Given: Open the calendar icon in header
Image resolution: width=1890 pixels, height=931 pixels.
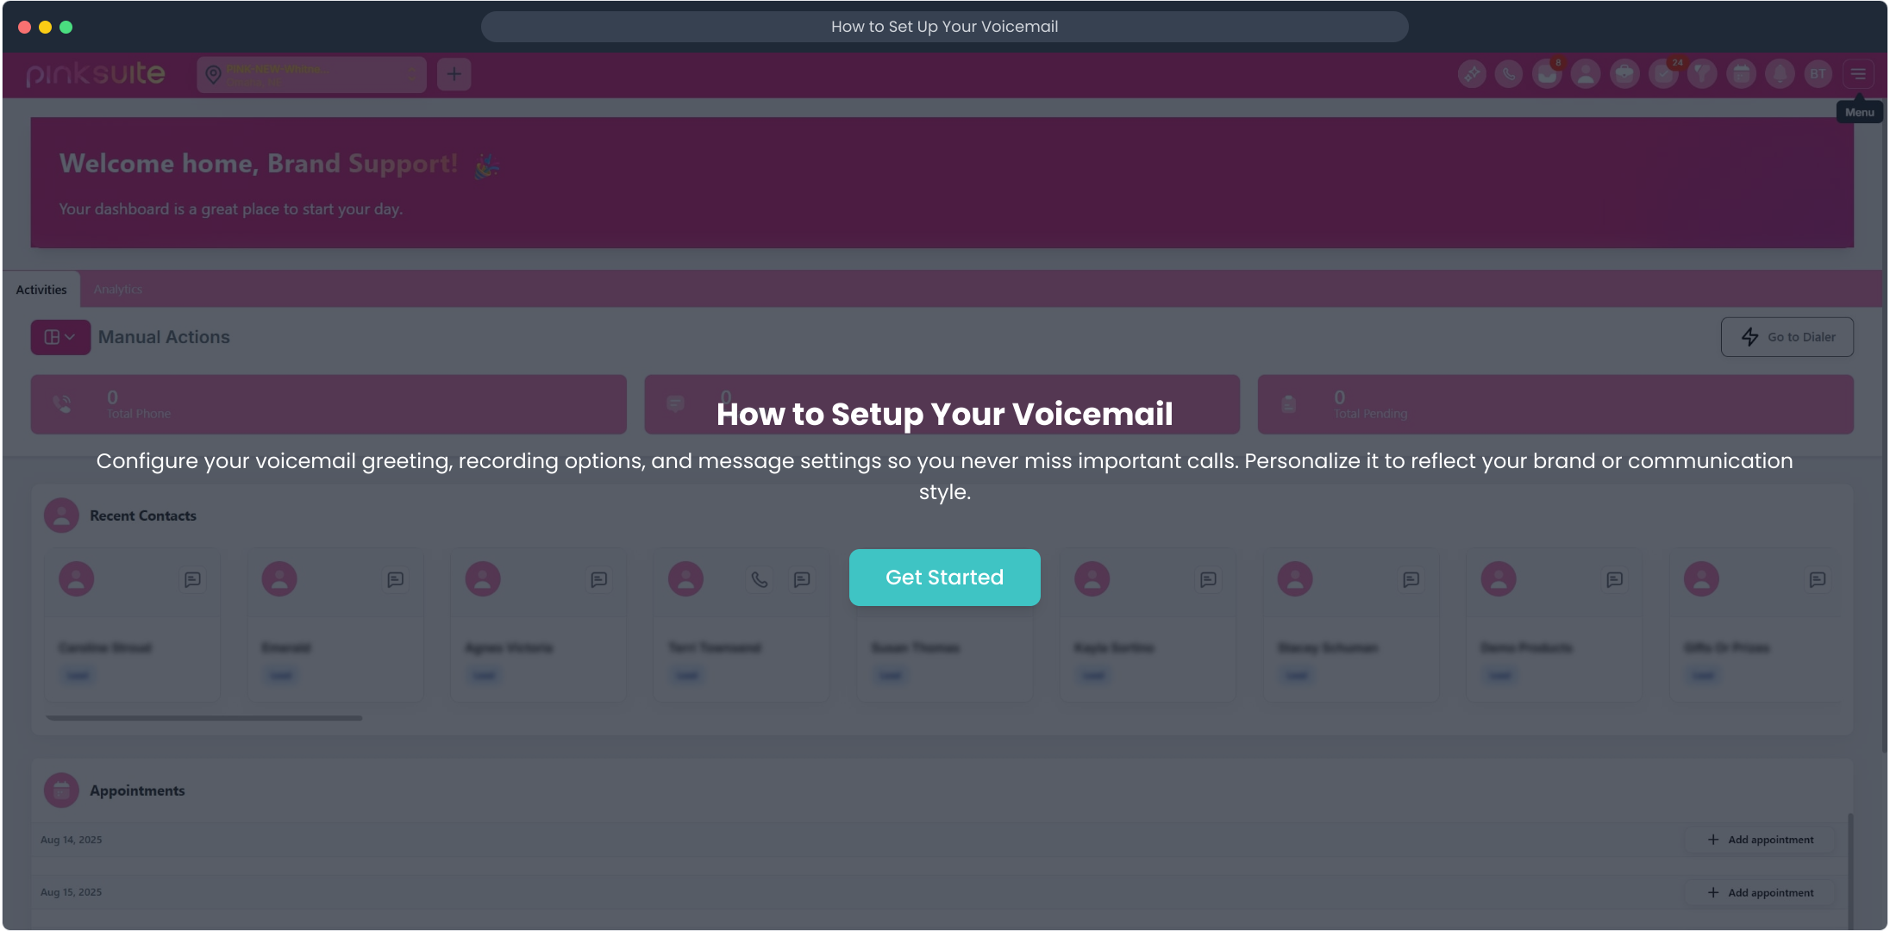Looking at the screenshot, I should click(1742, 74).
